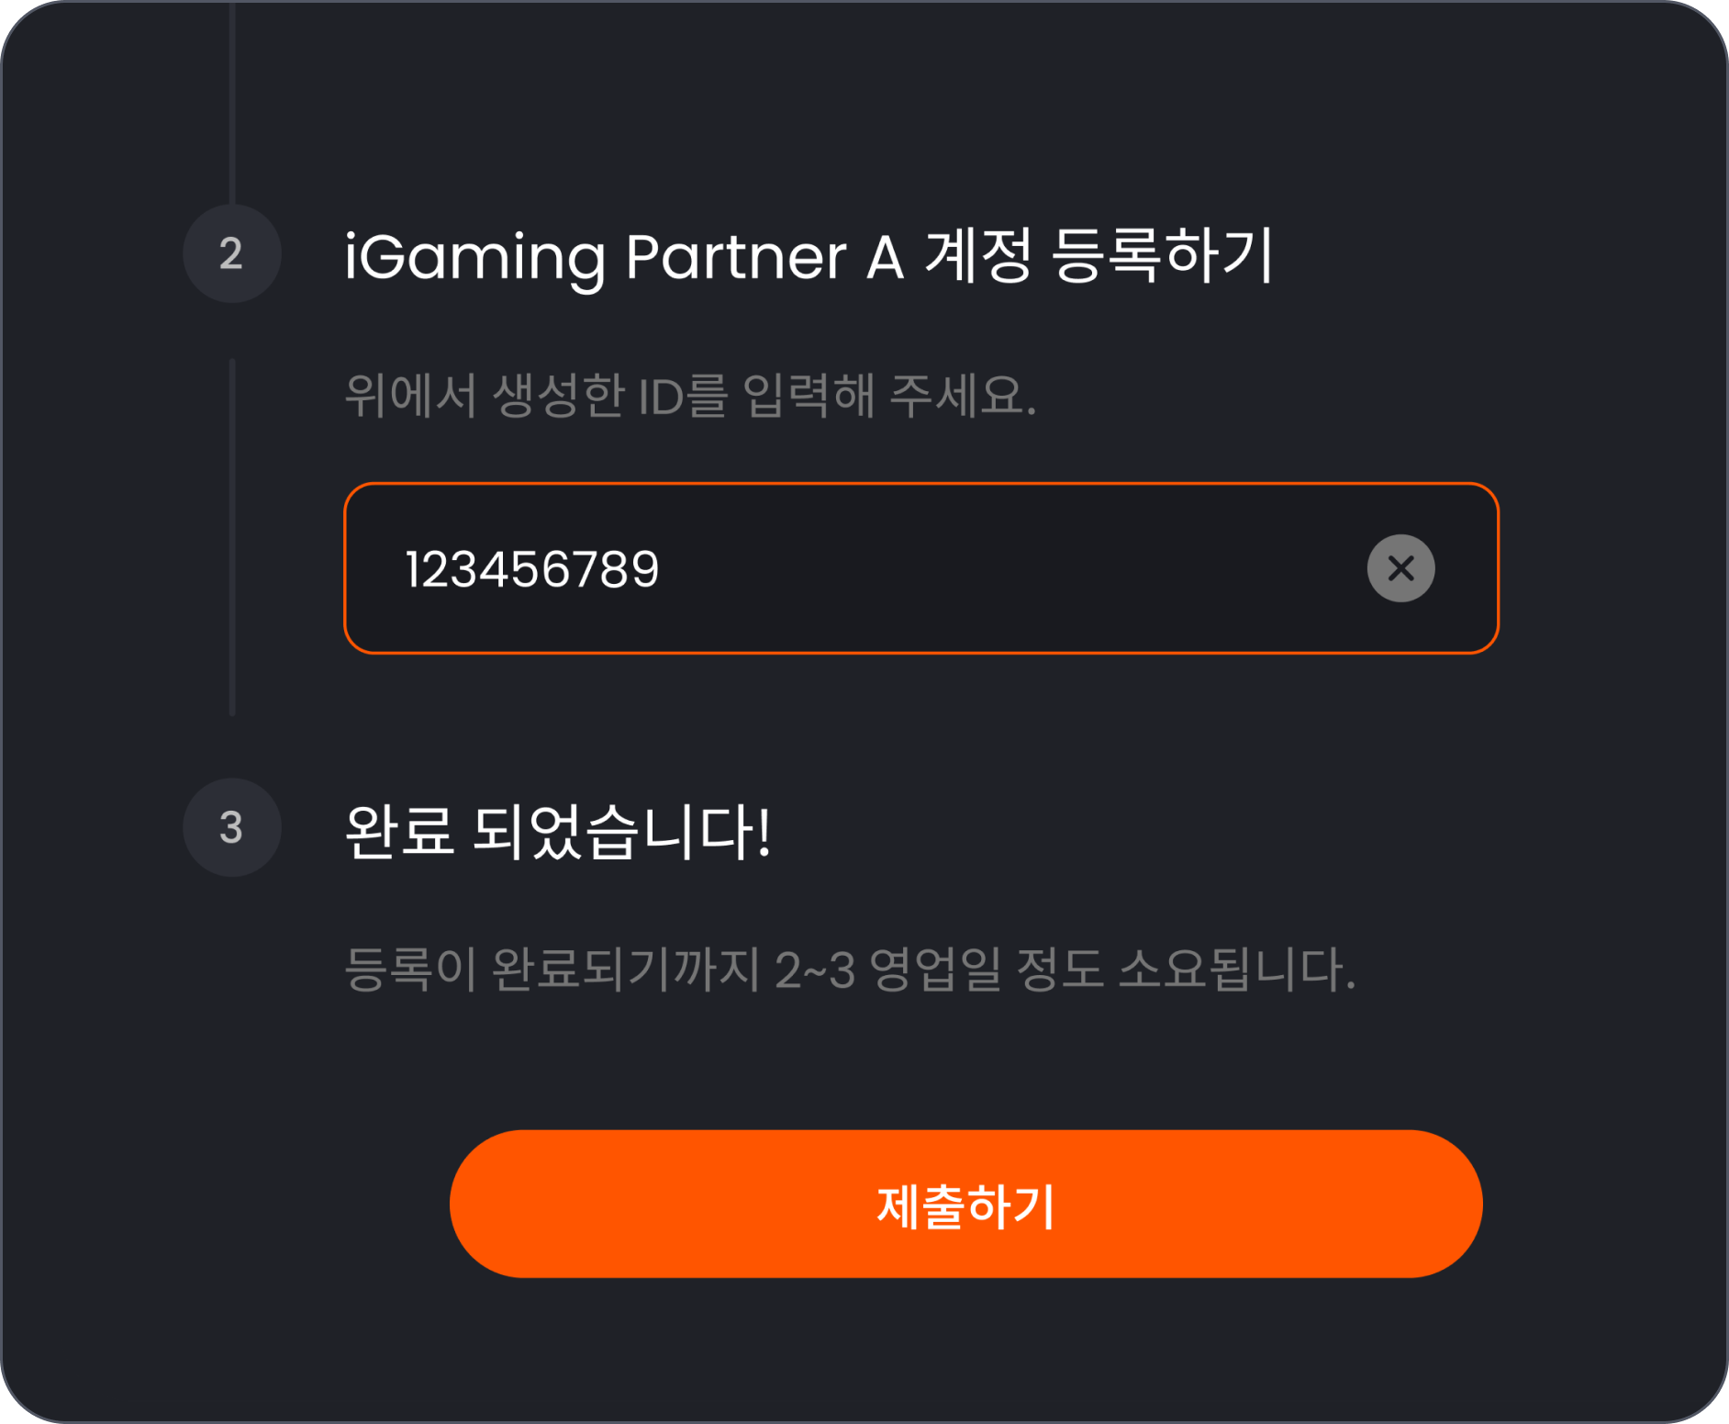Screen dimensions: 1729x1424
Task: Click the 계정 word in the step 2 heading
Action: pyautogui.click(x=978, y=254)
